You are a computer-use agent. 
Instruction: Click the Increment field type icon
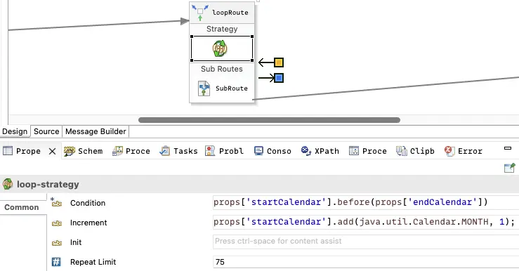click(57, 223)
